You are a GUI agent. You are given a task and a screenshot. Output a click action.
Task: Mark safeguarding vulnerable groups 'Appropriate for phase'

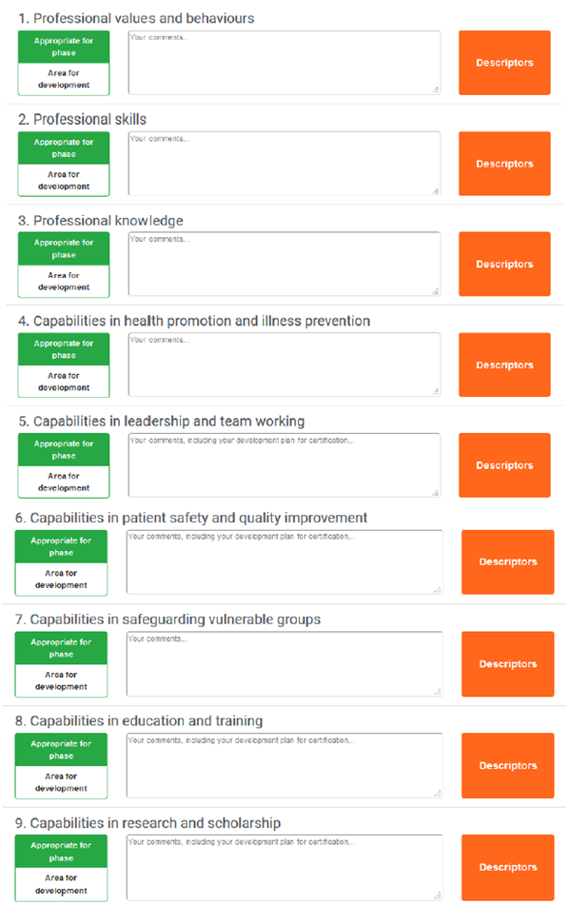pyautogui.click(x=61, y=648)
